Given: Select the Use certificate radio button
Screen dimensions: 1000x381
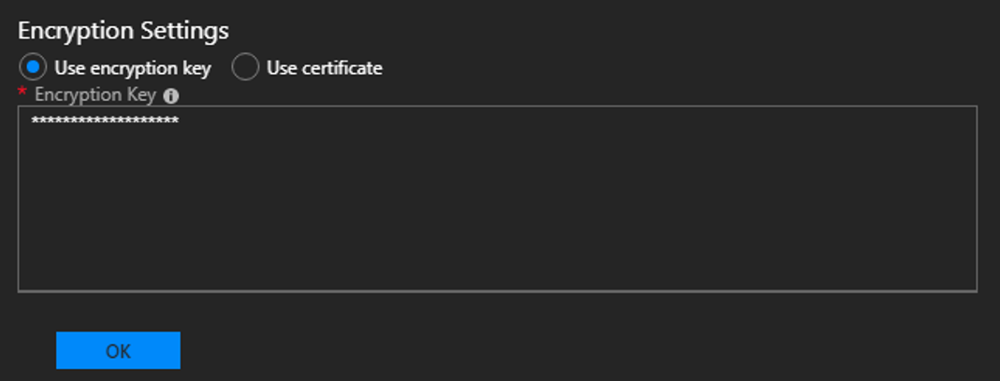Looking at the screenshot, I should coord(245,67).
